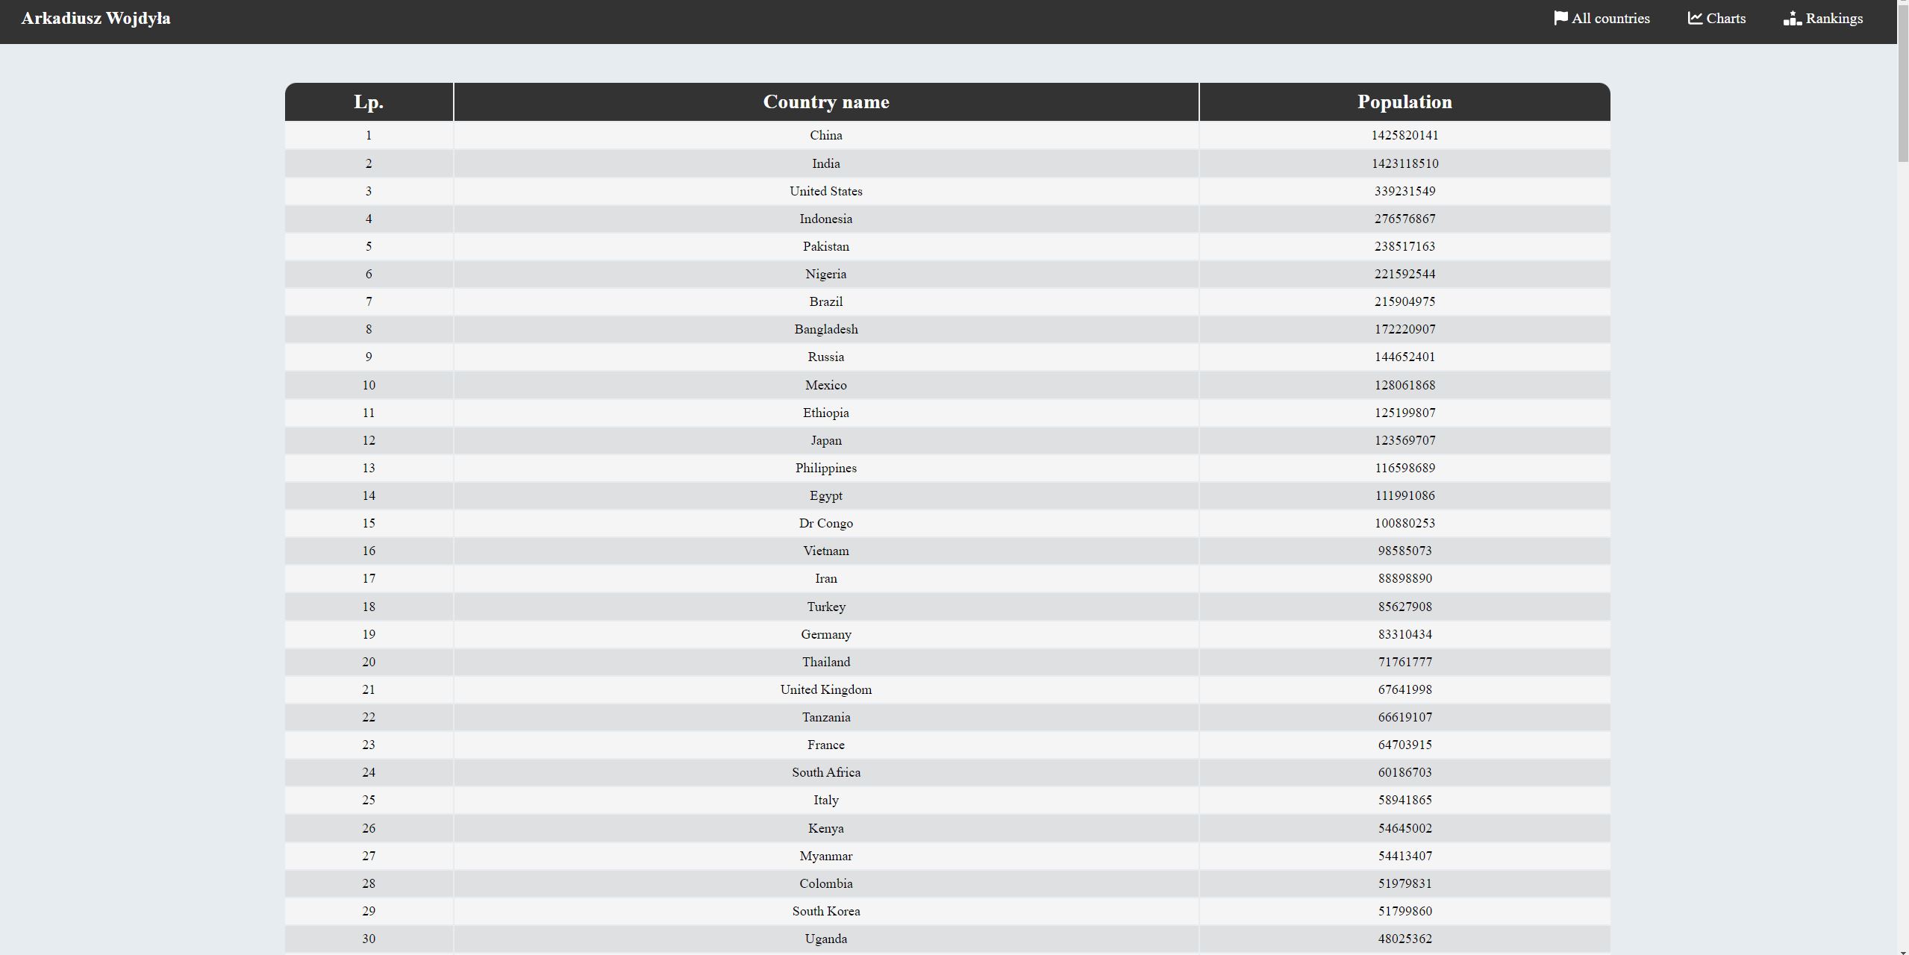
Task: Click the United Kingdom table cell
Action: (x=825, y=689)
